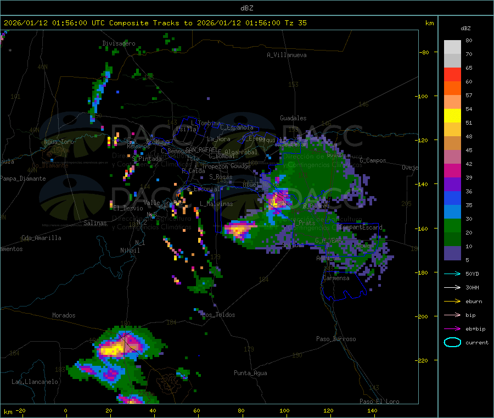This screenshot has width=494, height=418.
Task: Click the 'L_Malvinas' map label
Action: (x=216, y=204)
